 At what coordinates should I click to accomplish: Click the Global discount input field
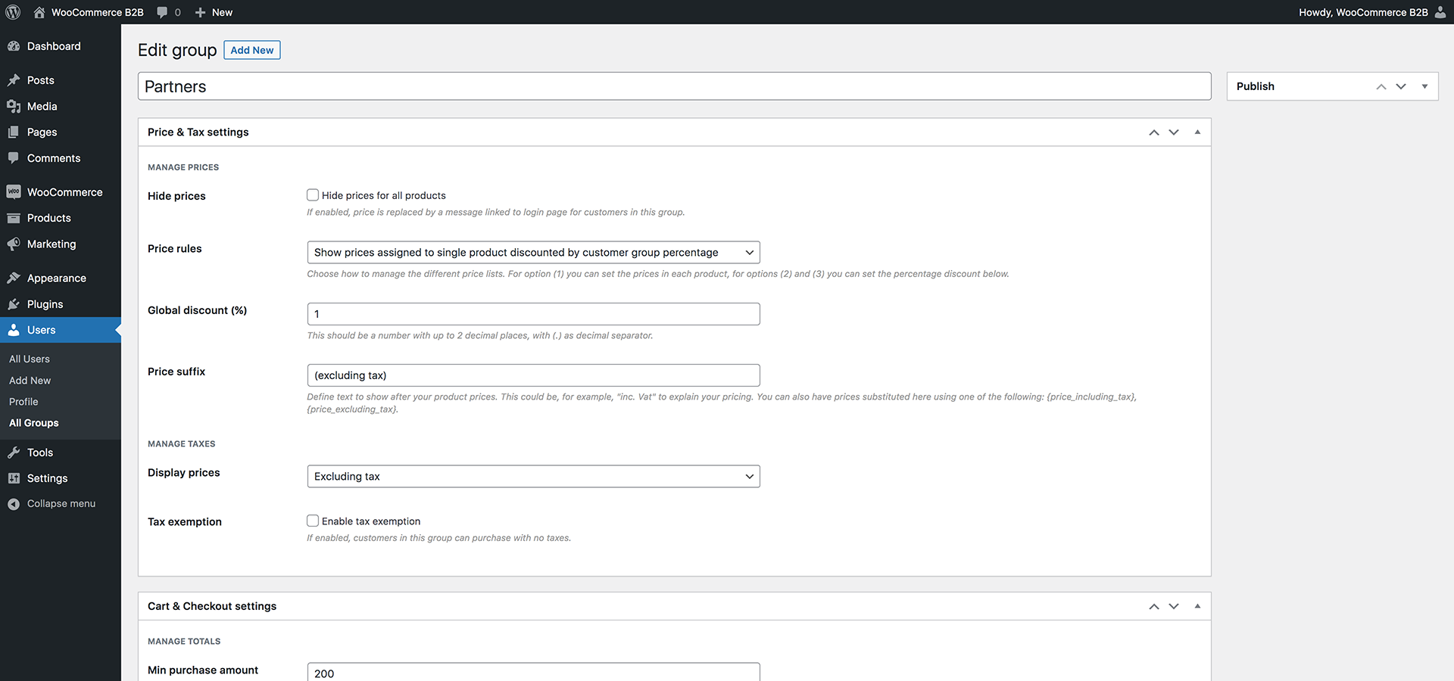[533, 314]
